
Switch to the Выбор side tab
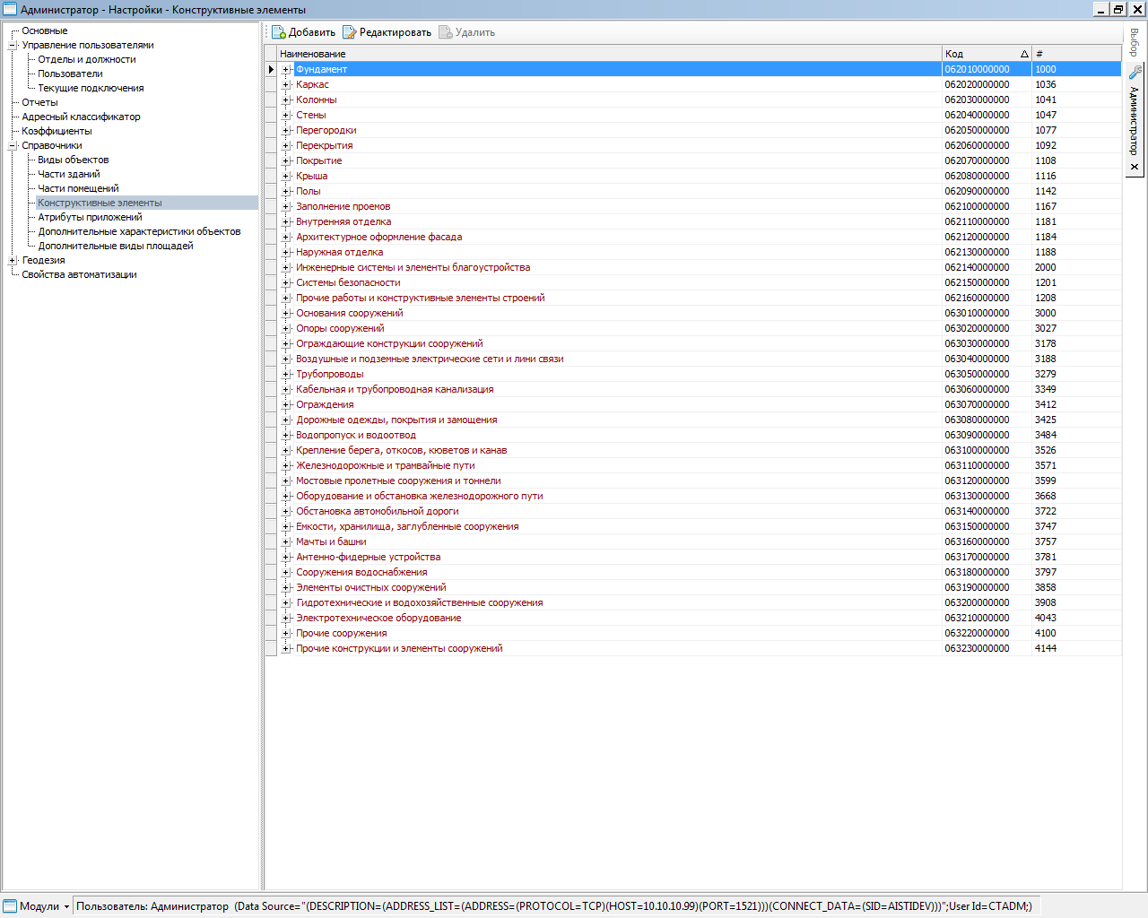(1135, 42)
